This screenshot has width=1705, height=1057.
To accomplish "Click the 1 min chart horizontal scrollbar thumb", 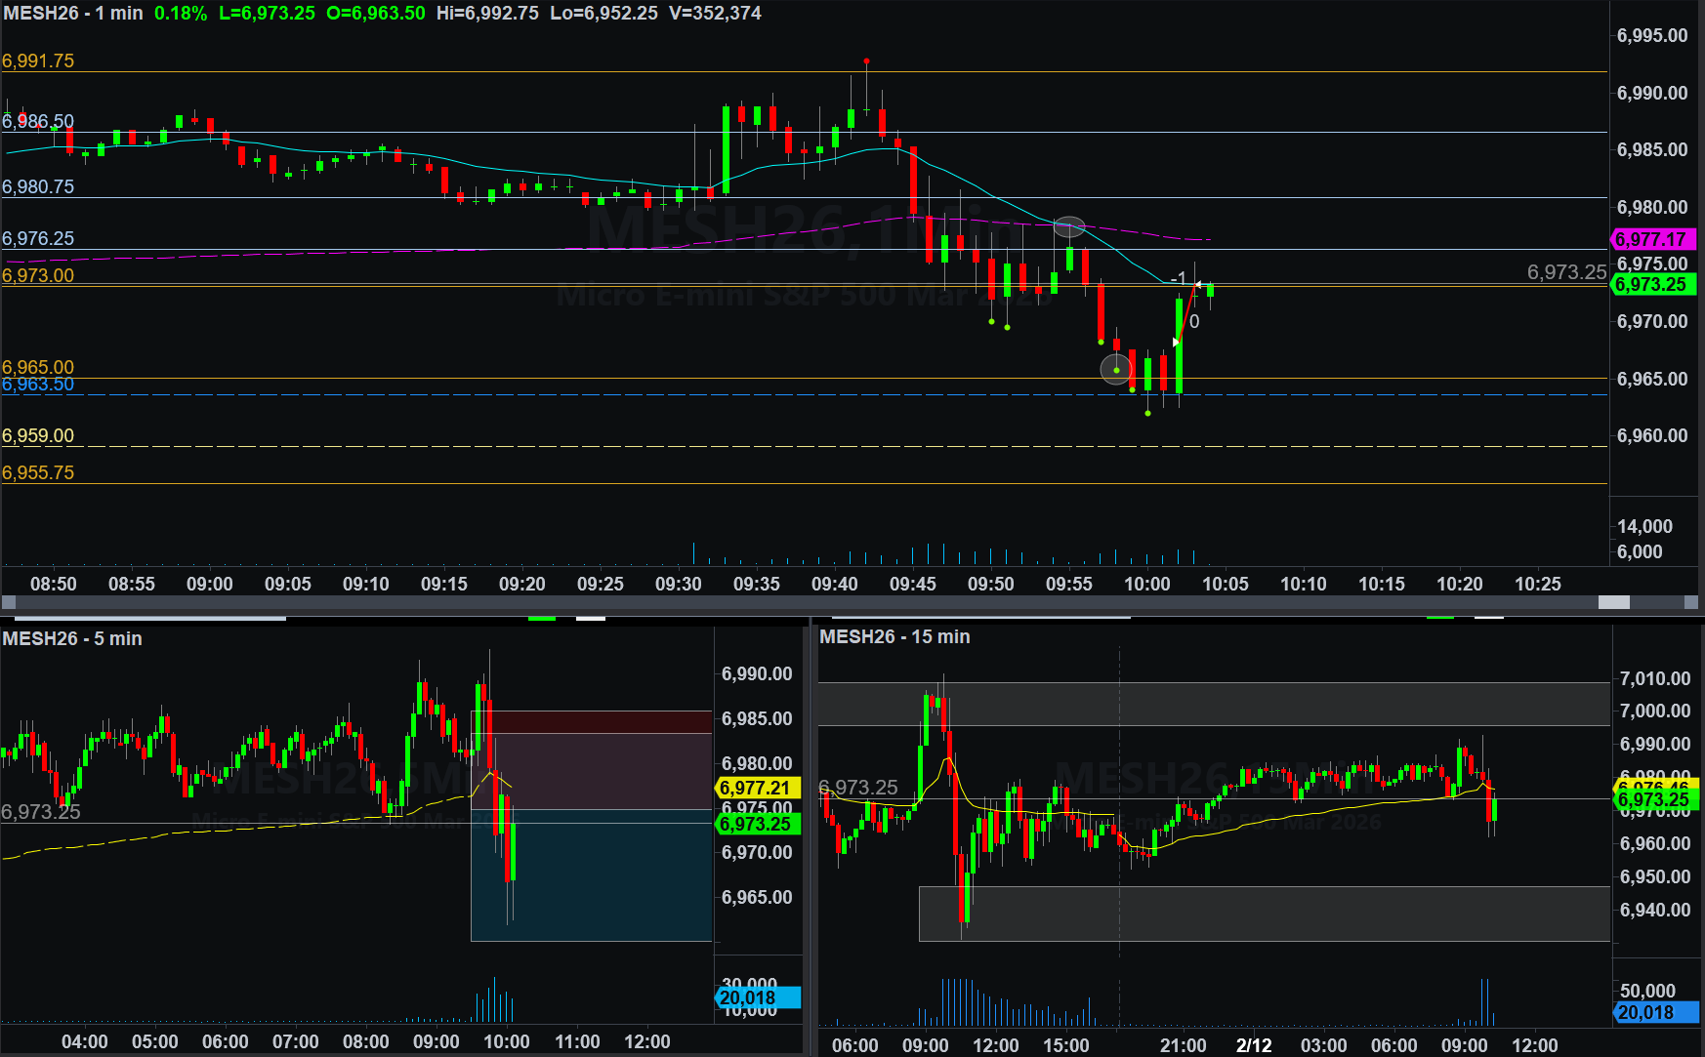I will tap(1613, 603).
